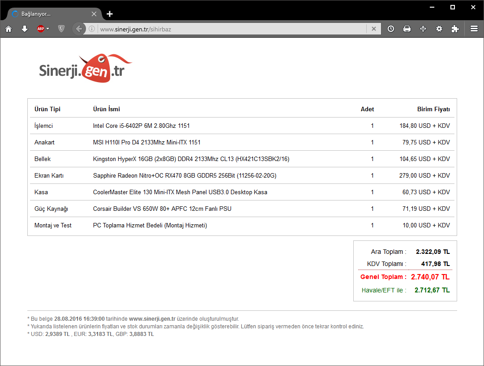Click the Adblock Plus ABP icon
Screen dimensions: 484x366
[41, 29]
